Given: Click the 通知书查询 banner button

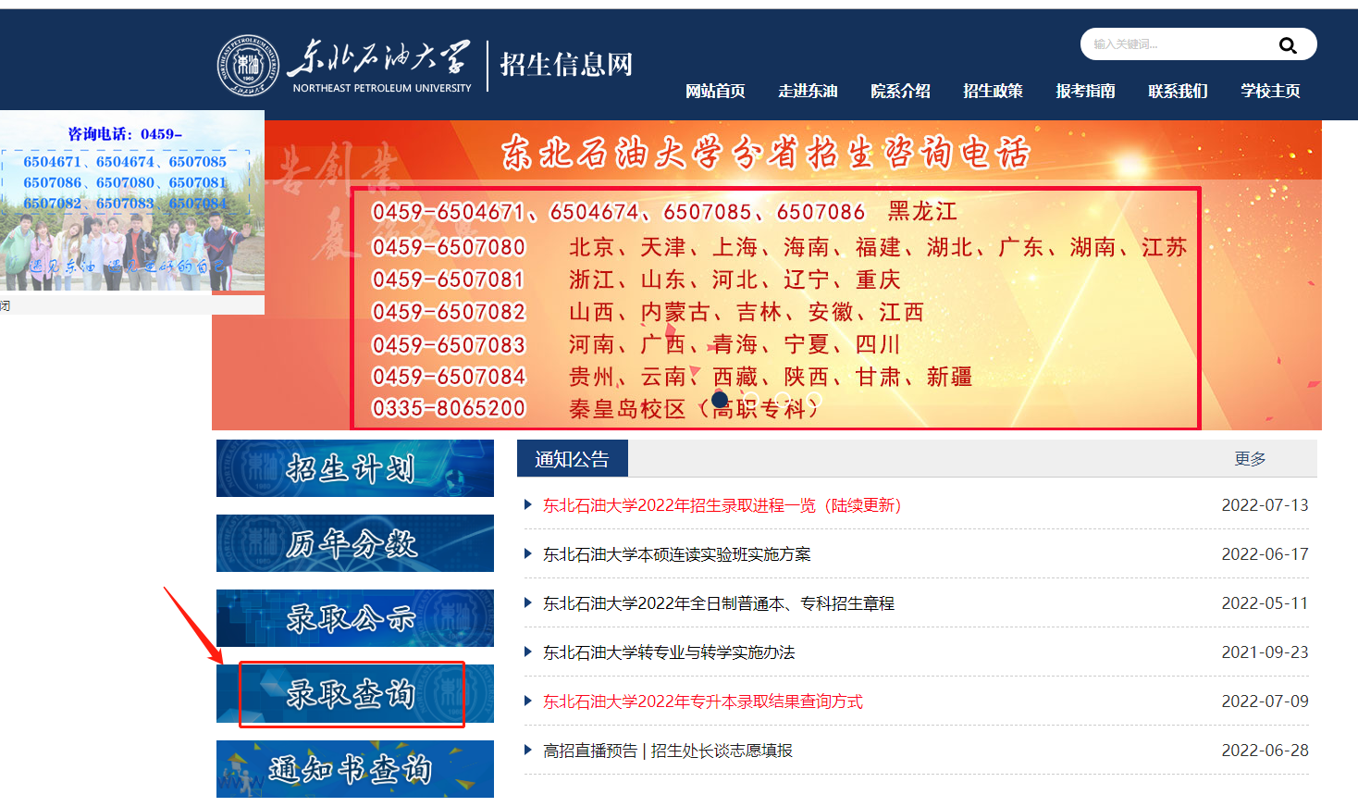Looking at the screenshot, I should [355, 769].
